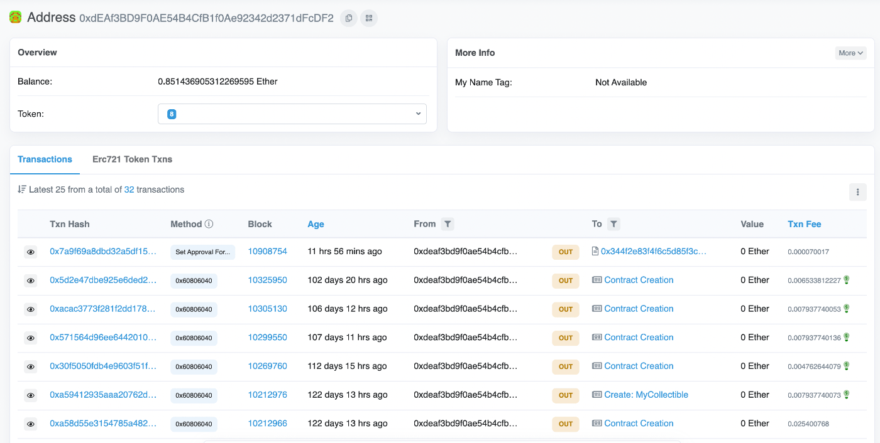Toggle the Txn Fee column header
The width and height of the screenshot is (880, 443).
804,224
